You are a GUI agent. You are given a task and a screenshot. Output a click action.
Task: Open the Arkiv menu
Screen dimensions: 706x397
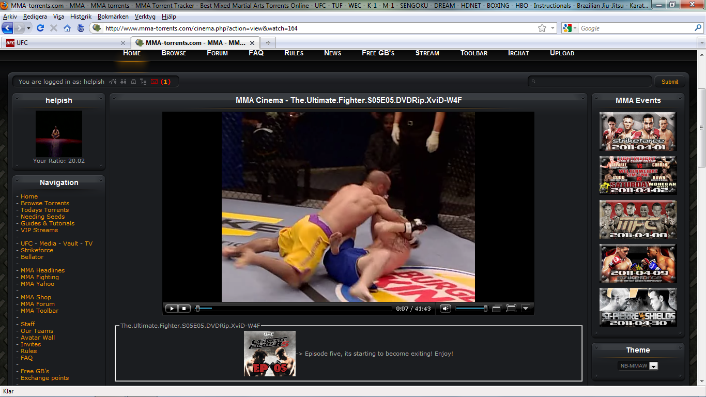(x=10, y=17)
